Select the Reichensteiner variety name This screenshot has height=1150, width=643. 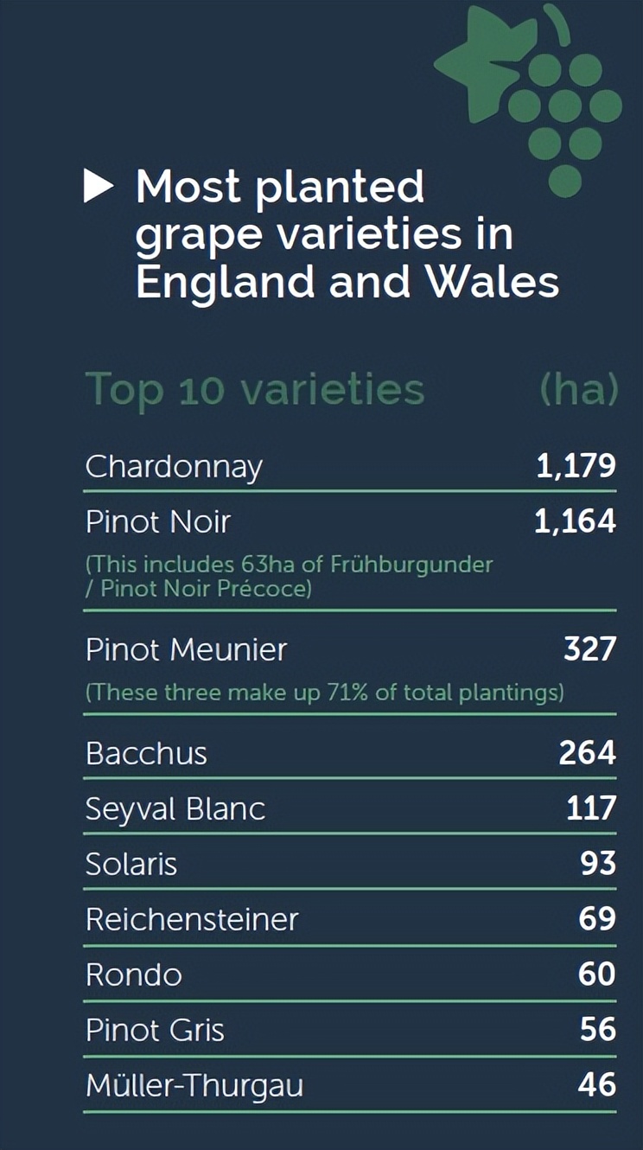click(192, 919)
